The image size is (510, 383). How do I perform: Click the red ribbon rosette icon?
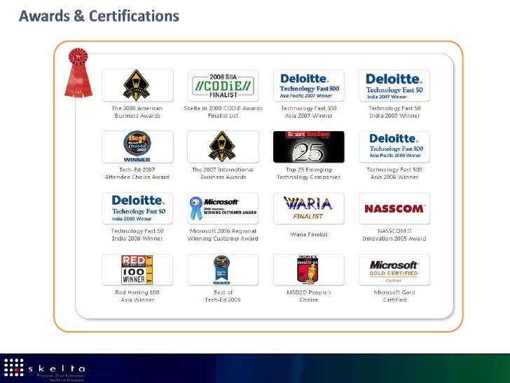pos(74,72)
